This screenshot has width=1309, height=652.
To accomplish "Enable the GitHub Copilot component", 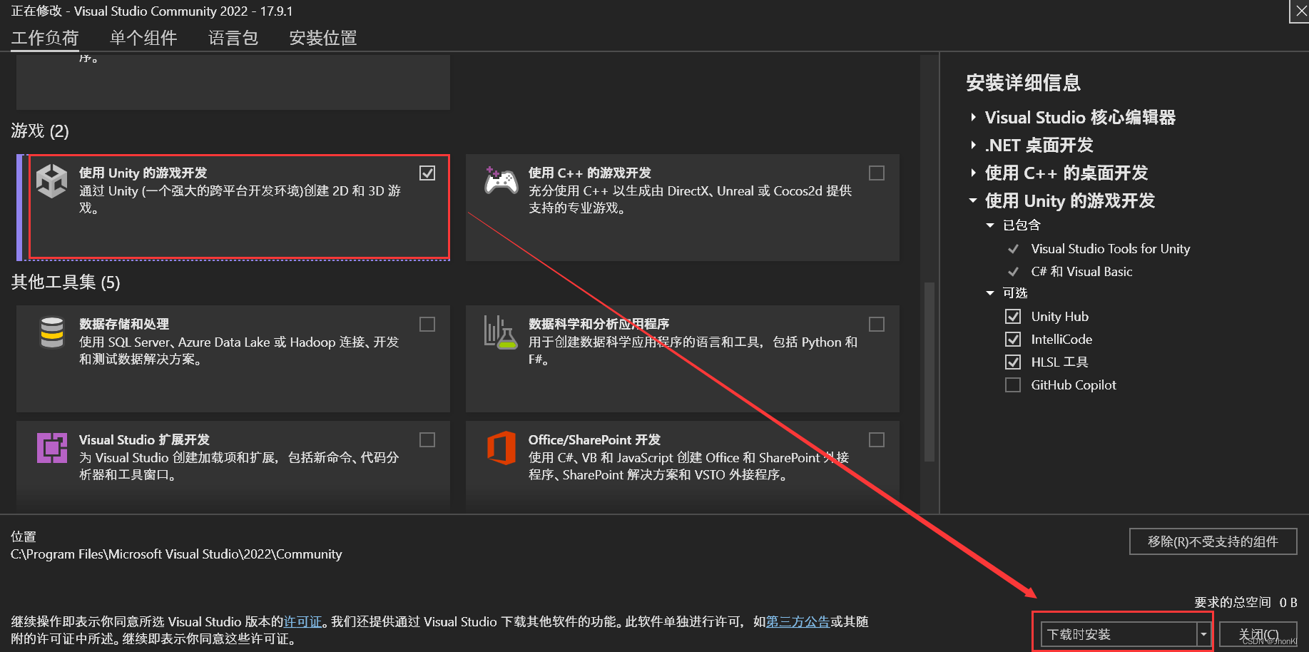I will tap(1013, 385).
